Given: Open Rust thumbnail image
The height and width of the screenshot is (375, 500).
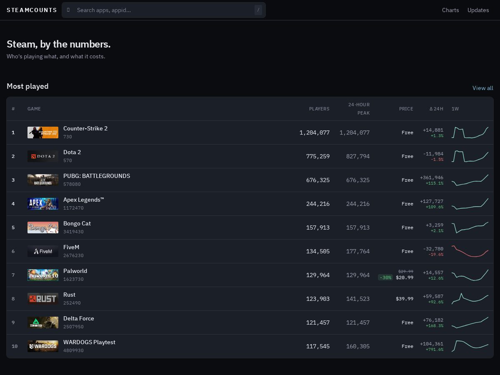Looking at the screenshot, I should click(43, 299).
